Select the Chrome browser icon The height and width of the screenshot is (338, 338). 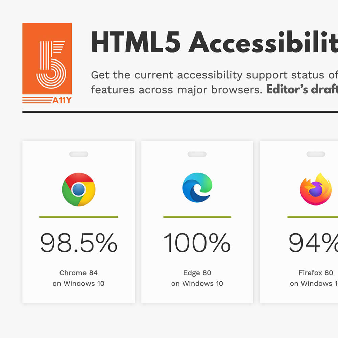click(x=78, y=189)
